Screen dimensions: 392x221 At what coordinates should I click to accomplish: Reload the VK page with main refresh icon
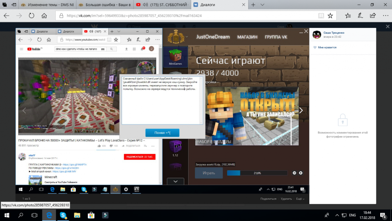pyautogui.click(x=31, y=16)
